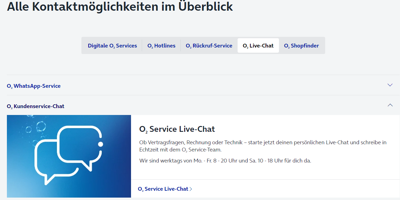
Task: Click the O2 Service Live-Chat card title
Action: tap(177, 129)
